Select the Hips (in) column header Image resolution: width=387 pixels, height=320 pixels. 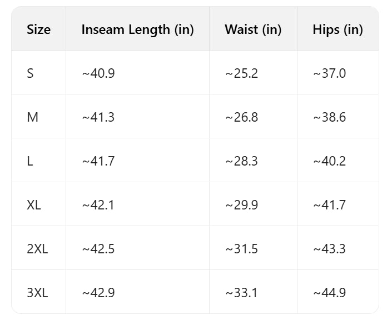[338, 29]
